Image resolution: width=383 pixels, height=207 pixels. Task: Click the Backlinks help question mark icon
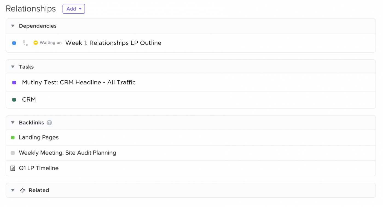click(x=49, y=123)
